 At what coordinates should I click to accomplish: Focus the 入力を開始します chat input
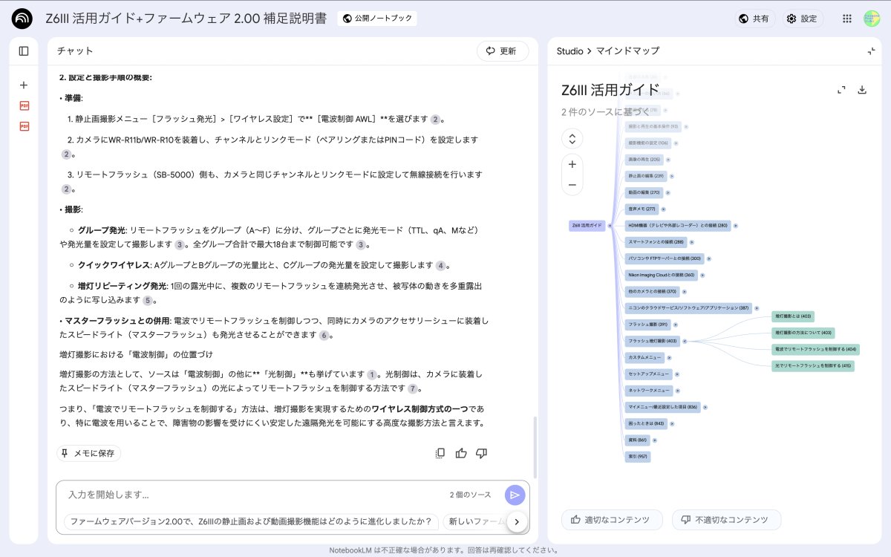(252, 495)
